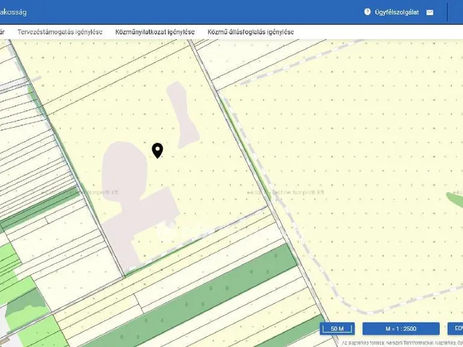Viewport: 463px width, 347px height.
Task: Click the M = 1 : 2500 scale button
Action: (401, 329)
